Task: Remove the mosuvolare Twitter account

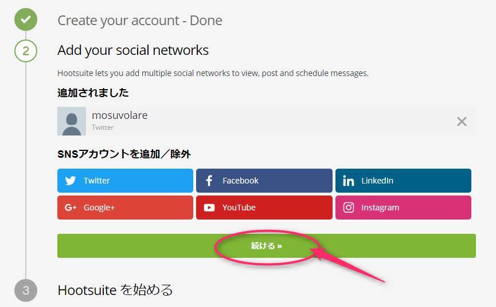Action: click(462, 121)
